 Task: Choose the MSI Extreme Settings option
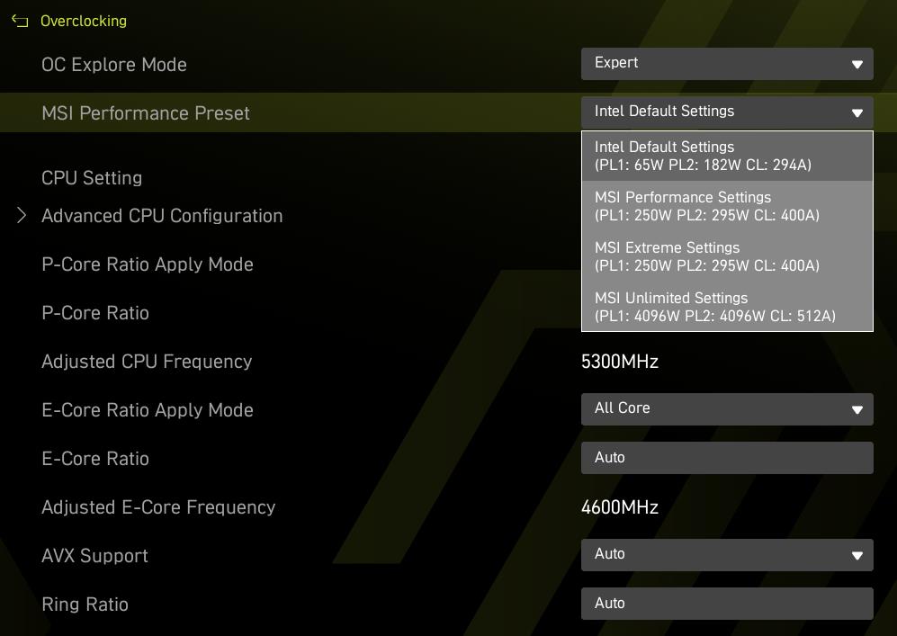pos(727,256)
